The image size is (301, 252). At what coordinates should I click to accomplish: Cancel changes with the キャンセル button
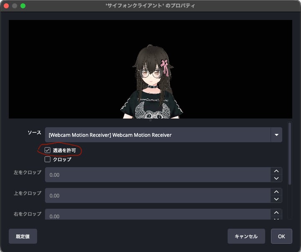click(246, 236)
